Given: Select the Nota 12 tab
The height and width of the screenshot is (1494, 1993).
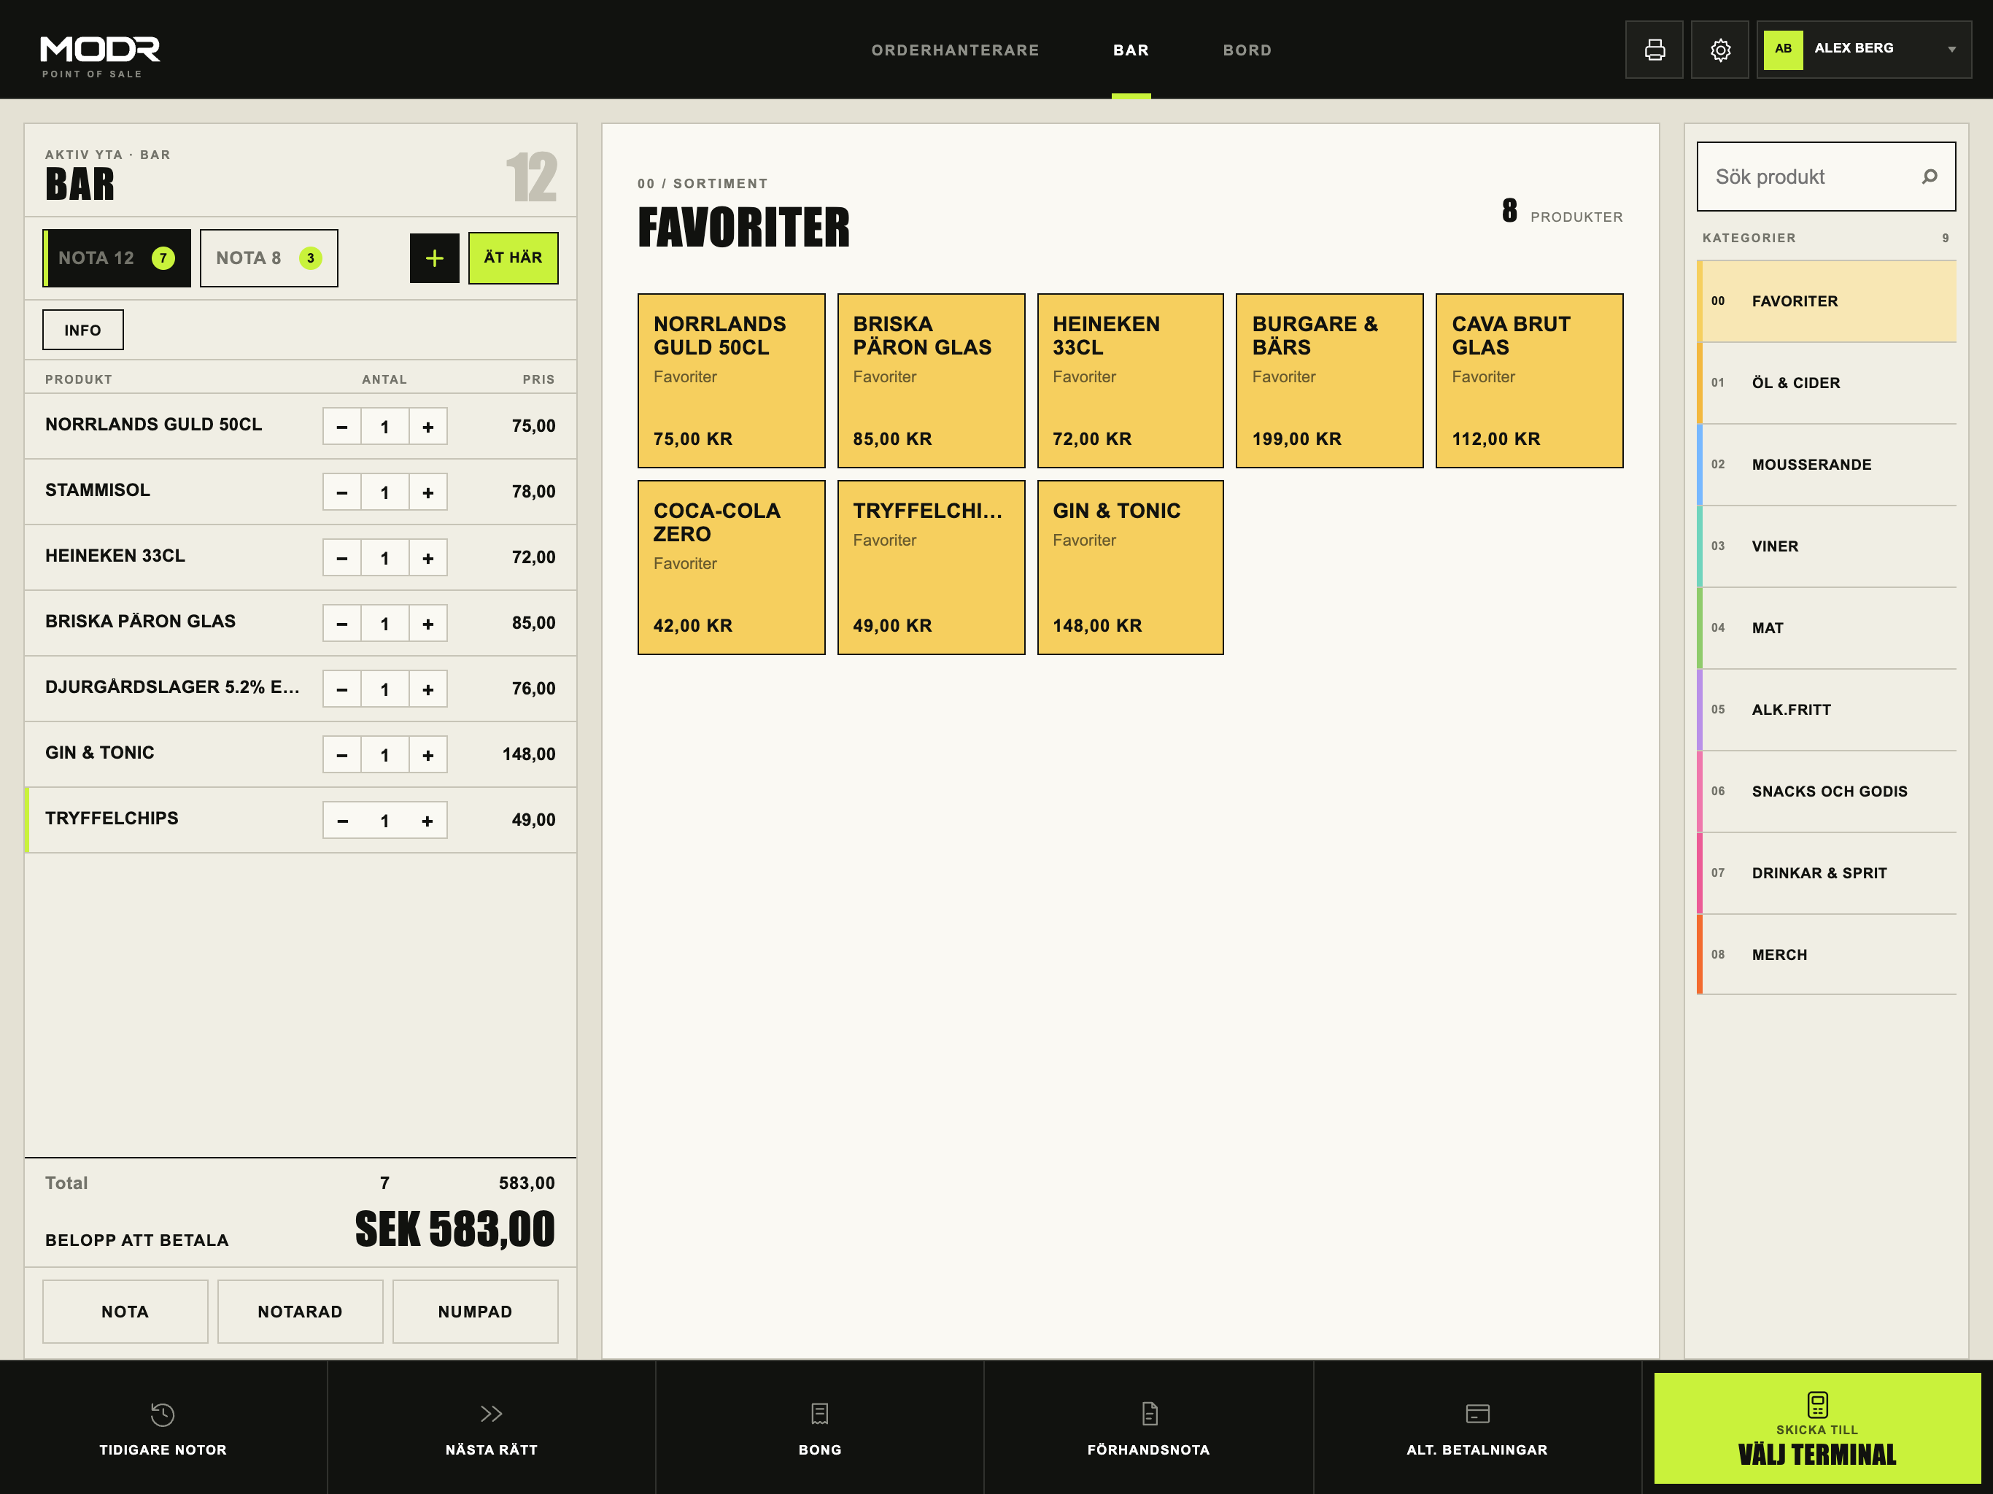Looking at the screenshot, I should point(117,258).
